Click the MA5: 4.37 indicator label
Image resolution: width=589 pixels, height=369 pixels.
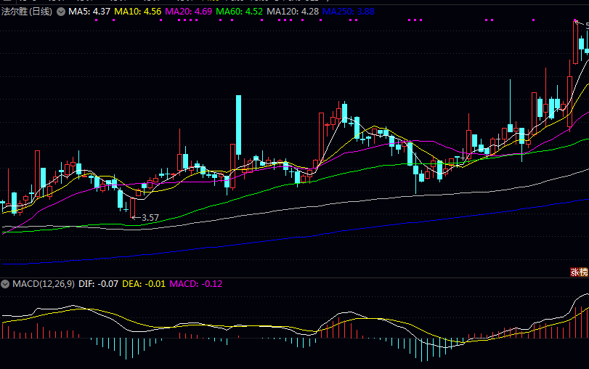click(89, 12)
